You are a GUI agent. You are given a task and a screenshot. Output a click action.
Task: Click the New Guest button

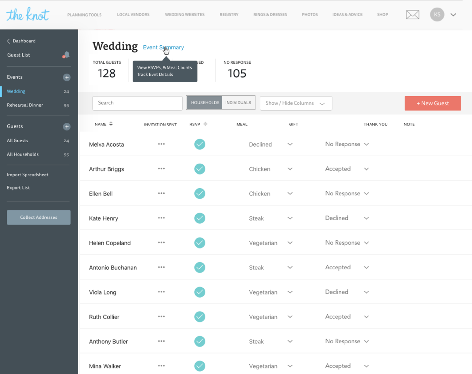tap(433, 103)
